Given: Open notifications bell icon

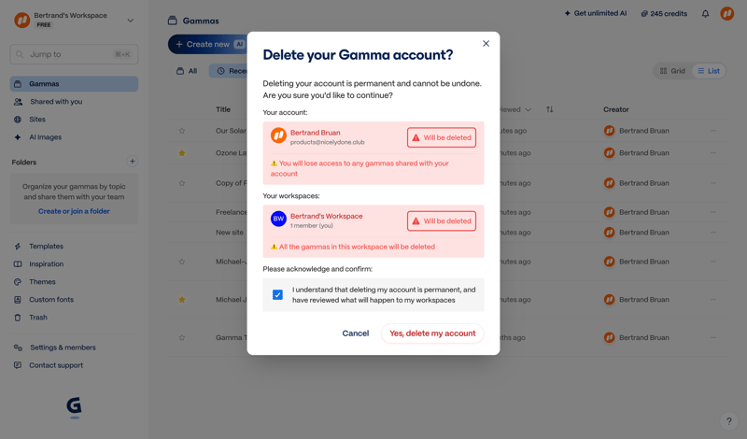Looking at the screenshot, I should [706, 14].
